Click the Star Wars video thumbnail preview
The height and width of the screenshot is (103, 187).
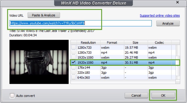(x=39, y=62)
